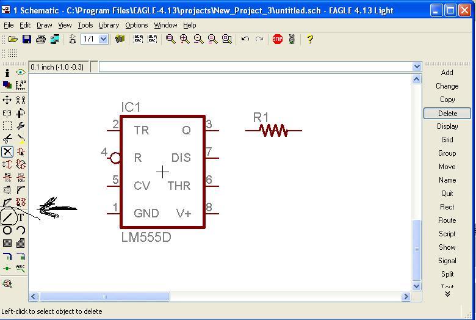Select the Smash tool

pos(7,191)
